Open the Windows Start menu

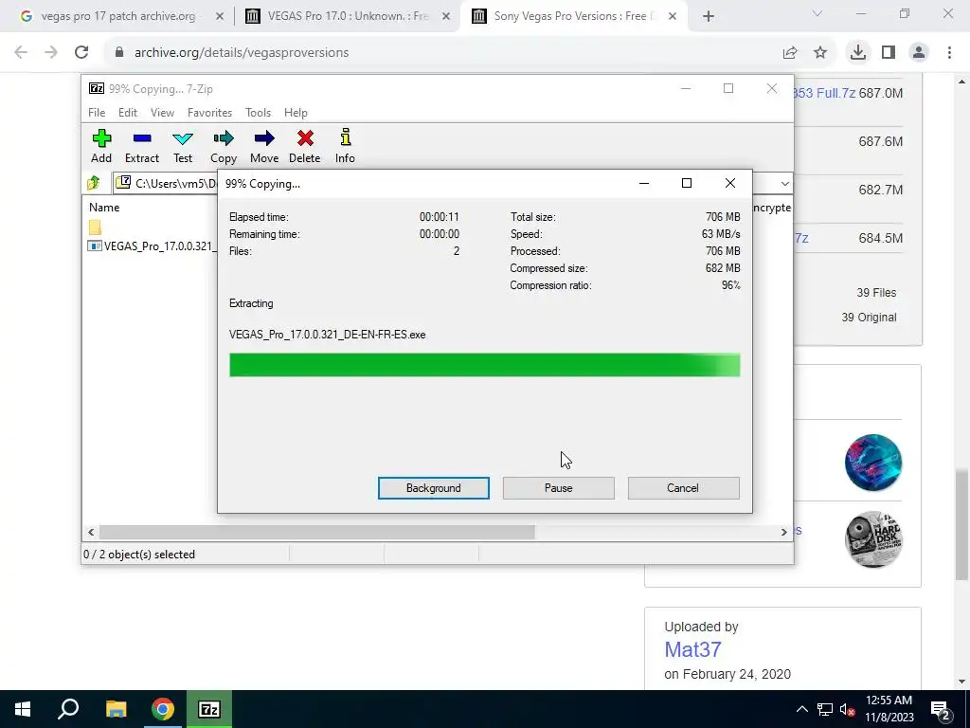point(23,709)
